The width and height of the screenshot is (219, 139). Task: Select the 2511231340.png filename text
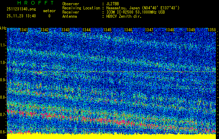(21, 10)
